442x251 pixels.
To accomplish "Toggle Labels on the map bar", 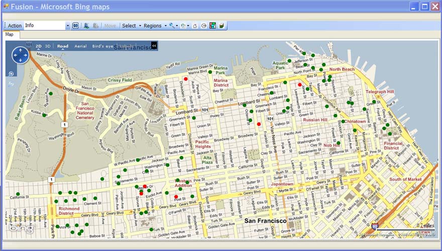I will [x=125, y=46].
